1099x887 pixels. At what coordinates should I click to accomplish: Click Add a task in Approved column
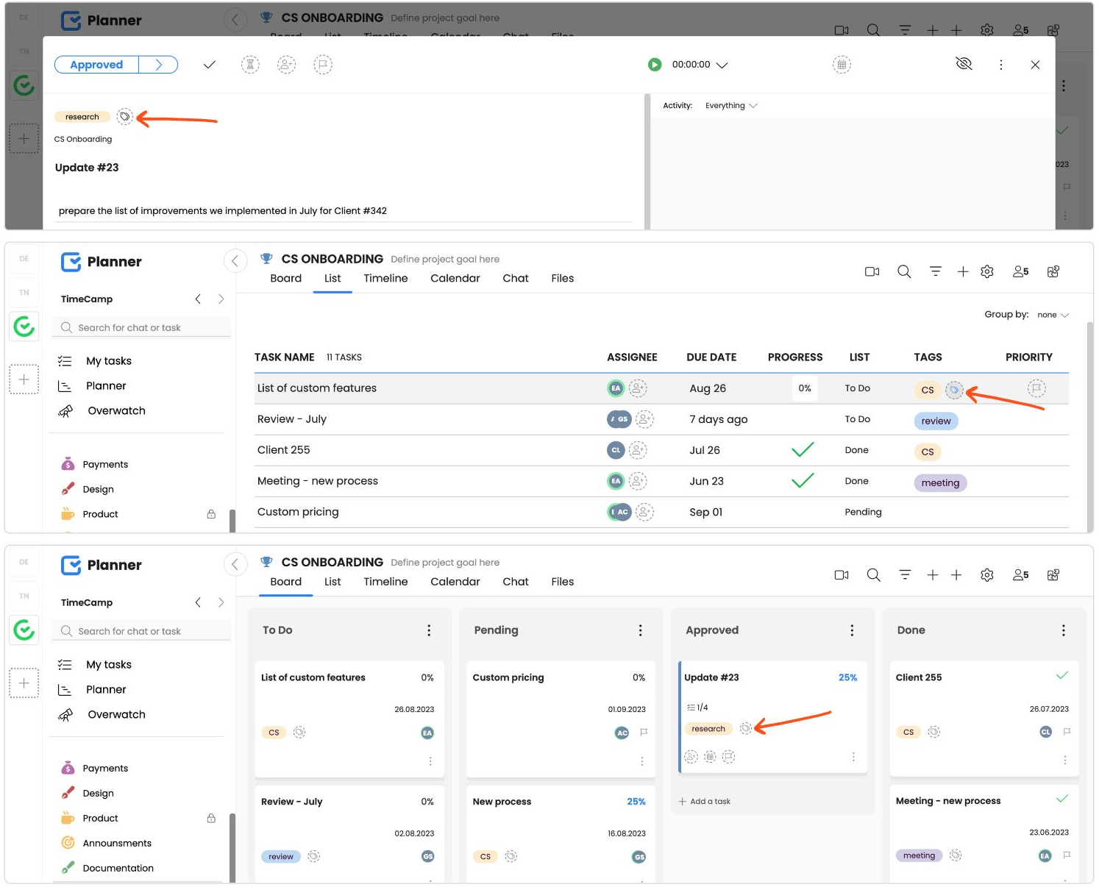[x=704, y=802]
